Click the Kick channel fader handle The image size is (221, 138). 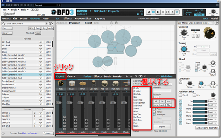[59, 103]
